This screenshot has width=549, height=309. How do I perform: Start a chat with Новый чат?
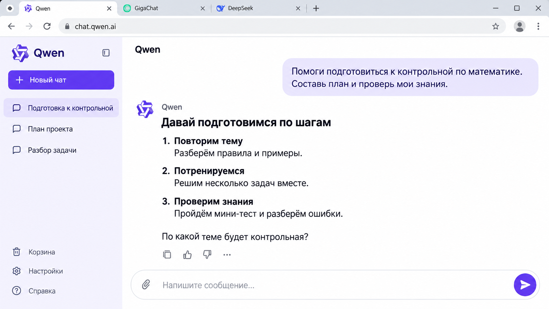(x=61, y=80)
